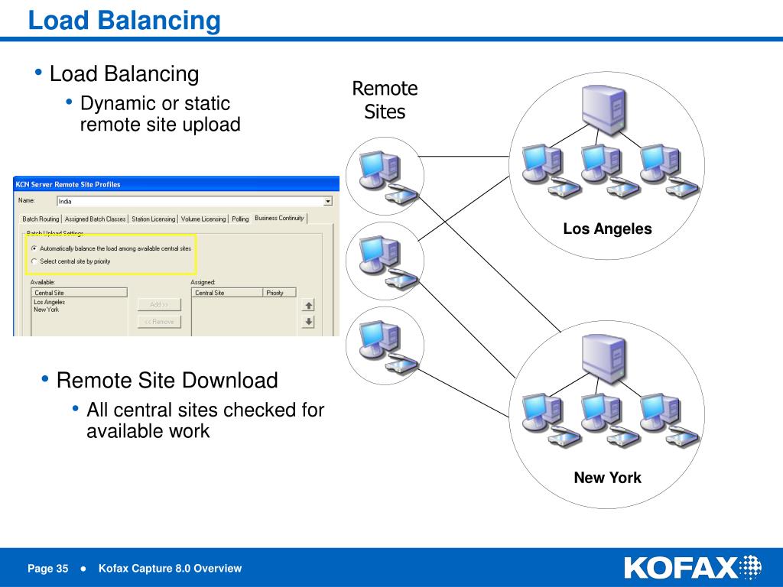This screenshot has width=783, height=587.
Task: Open the Name dropdown showing India
Action: click(327, 202)
